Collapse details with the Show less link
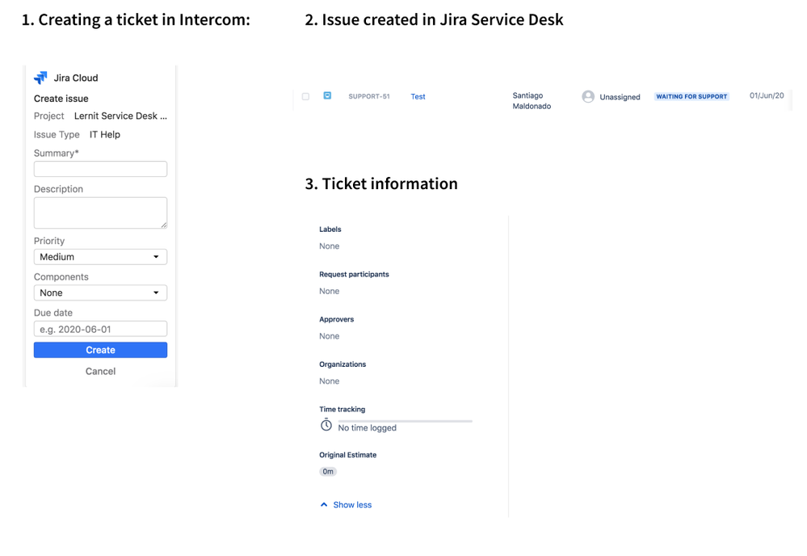 tap(352, 504)
